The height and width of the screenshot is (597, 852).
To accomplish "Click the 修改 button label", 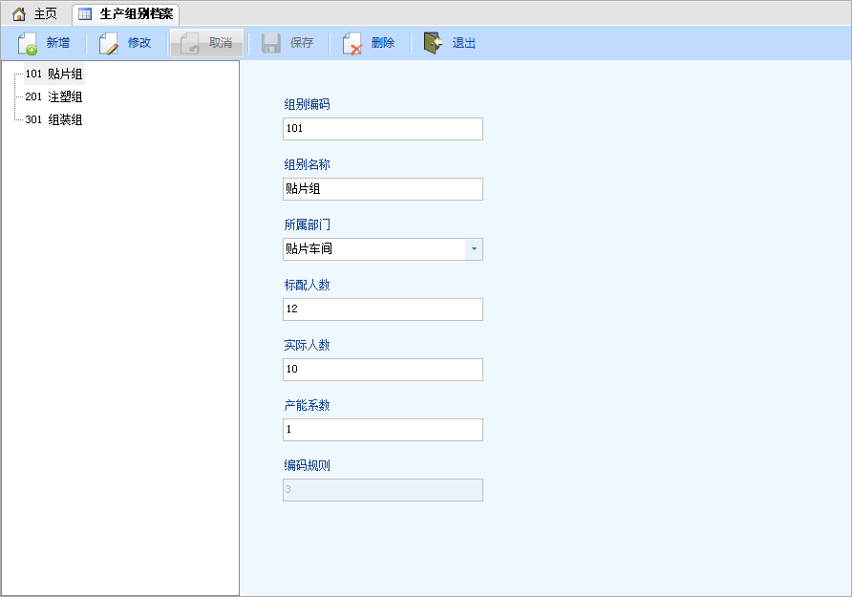I will (139, 43).
